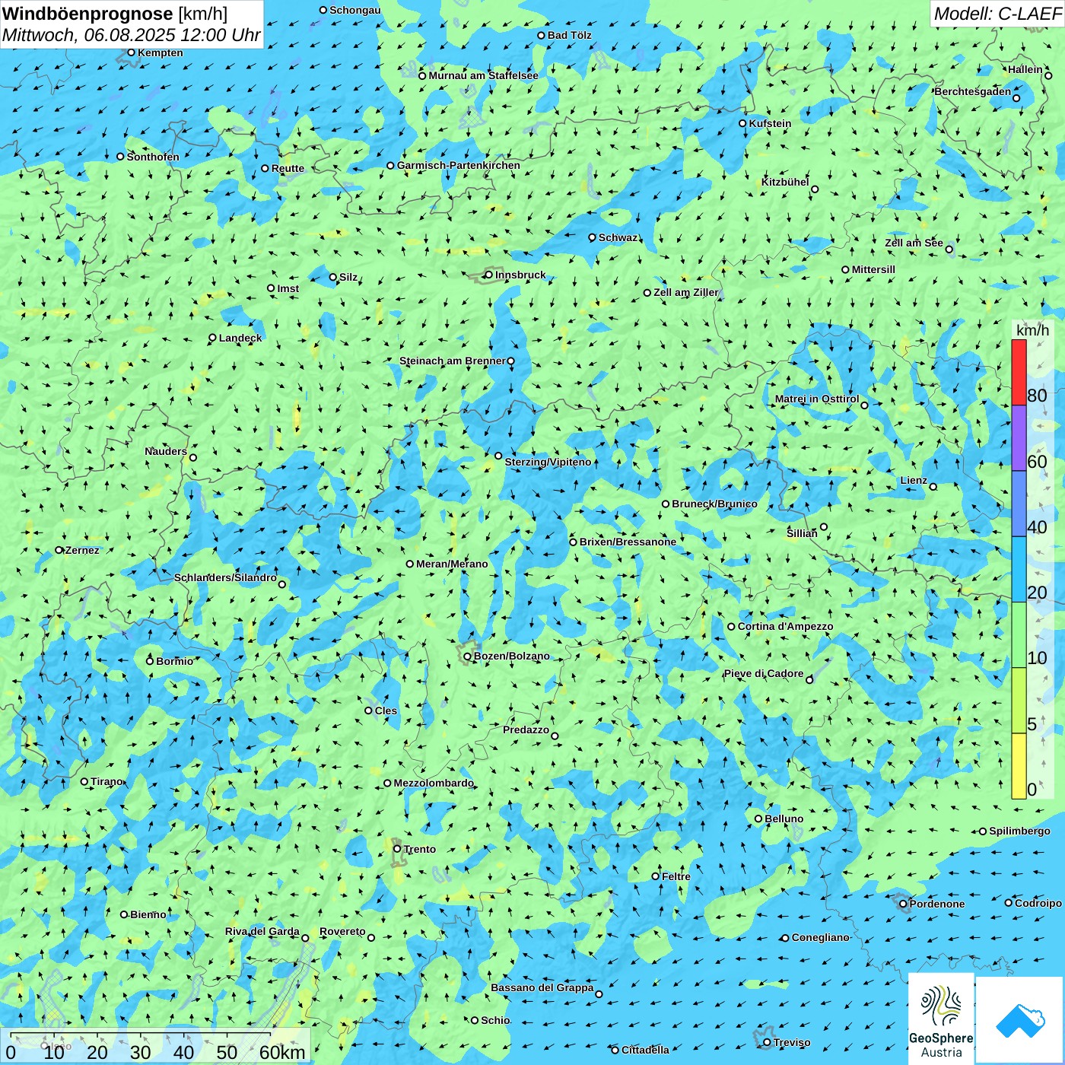1065x1065 pixels.
Task: Click the Bassano del Grappa label
Action: coord(542,987)
